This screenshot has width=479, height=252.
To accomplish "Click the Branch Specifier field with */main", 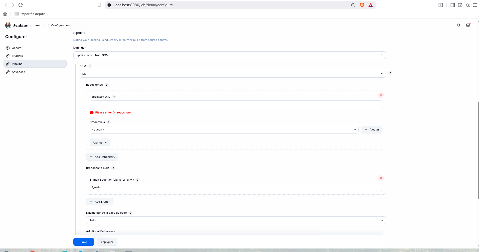I will (236, 187).
